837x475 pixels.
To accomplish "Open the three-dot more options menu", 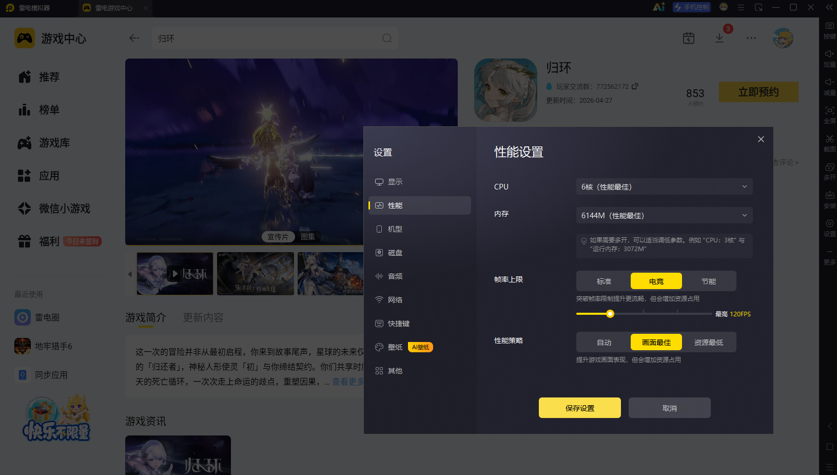I will click(x=751, y=38).
